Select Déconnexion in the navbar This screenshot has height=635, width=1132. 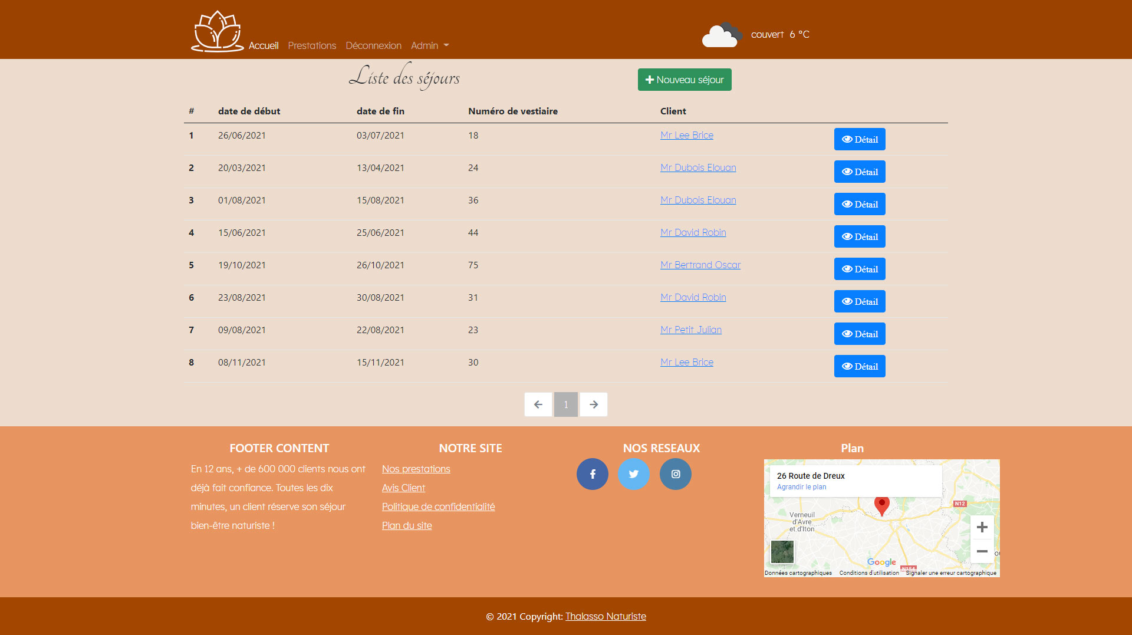tap(373, 45)
